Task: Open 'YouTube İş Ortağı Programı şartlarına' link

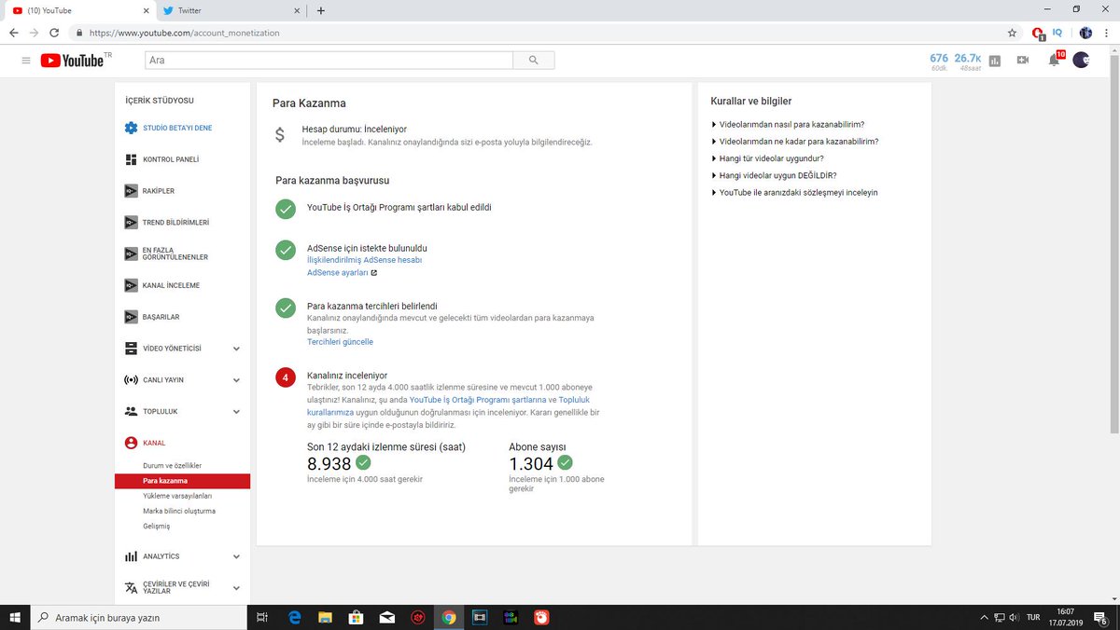Action: [x=478, y=399]
